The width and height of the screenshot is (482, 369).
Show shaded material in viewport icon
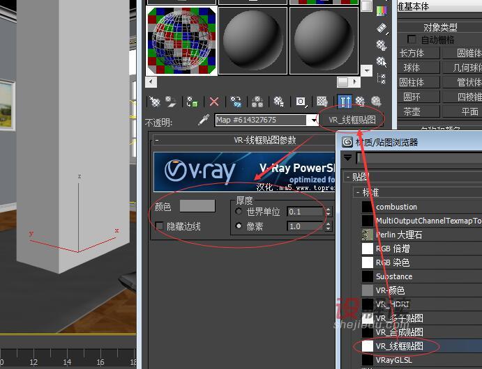(322, 102)
